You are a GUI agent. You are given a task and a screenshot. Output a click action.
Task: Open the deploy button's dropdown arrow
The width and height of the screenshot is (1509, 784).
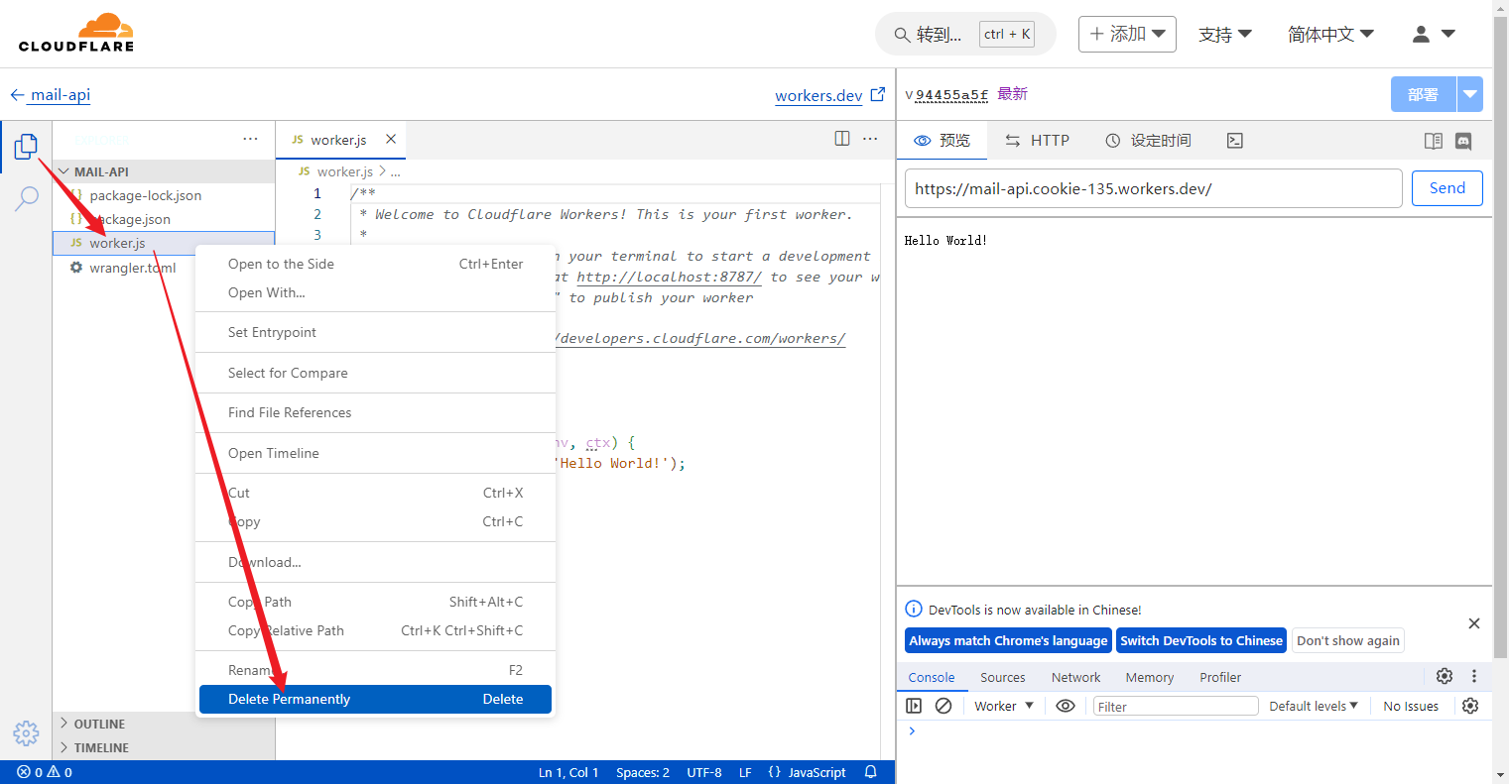[x=1469, y=94]
